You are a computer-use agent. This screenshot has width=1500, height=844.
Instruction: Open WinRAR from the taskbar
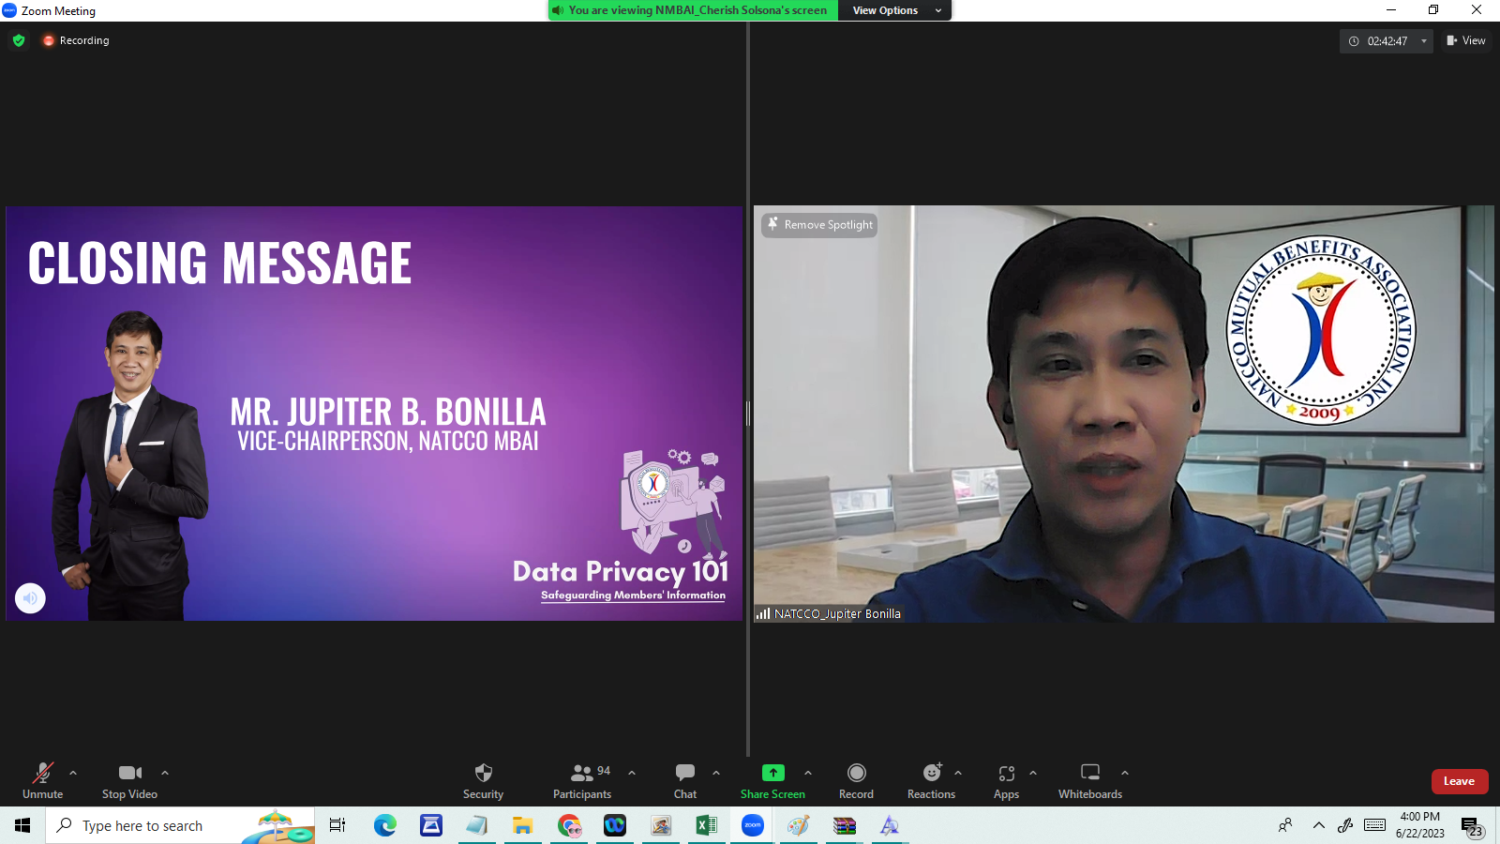[x=845, y=825]
